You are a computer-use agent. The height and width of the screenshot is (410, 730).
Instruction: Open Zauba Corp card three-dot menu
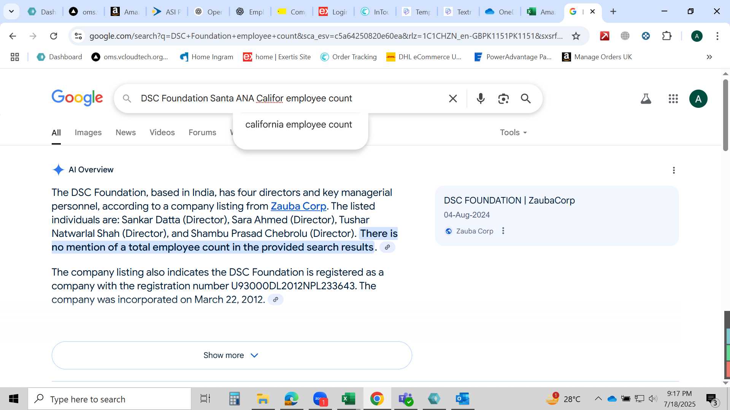503,231
